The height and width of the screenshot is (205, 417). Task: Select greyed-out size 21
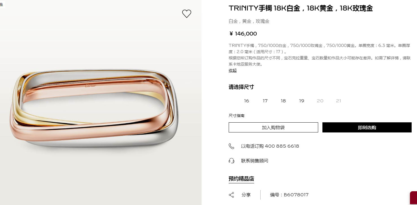point(339,101)
